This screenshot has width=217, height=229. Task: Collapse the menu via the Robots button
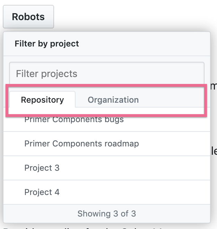[x=28, y=17]
